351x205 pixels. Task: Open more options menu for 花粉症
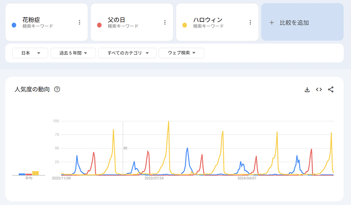click(80, 23)
